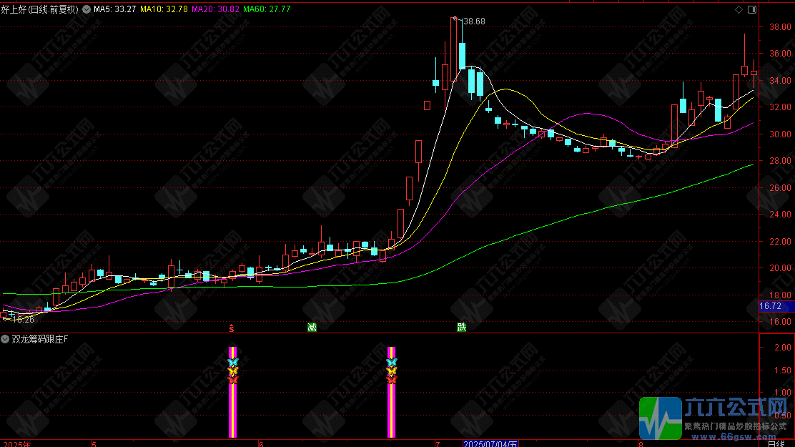Select the MA5 moving average label
The height and width of the screenshot is (447, 795).
114,9
